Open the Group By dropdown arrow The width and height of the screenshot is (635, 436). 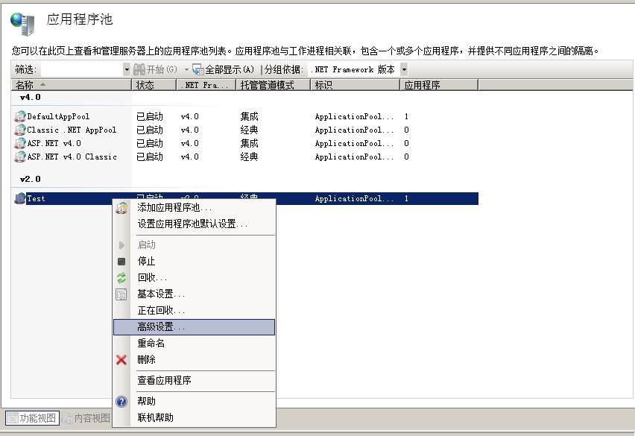point(404,69)
